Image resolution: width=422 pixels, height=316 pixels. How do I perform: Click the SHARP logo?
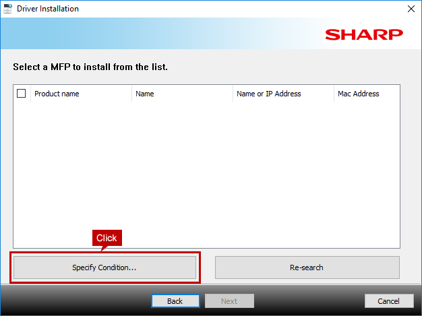coord(364,34)
